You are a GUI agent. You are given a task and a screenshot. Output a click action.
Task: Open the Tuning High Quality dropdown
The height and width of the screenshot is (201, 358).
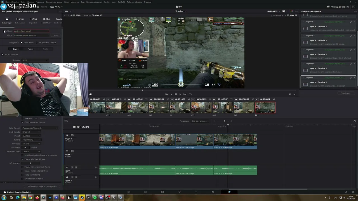click(31, 140)
